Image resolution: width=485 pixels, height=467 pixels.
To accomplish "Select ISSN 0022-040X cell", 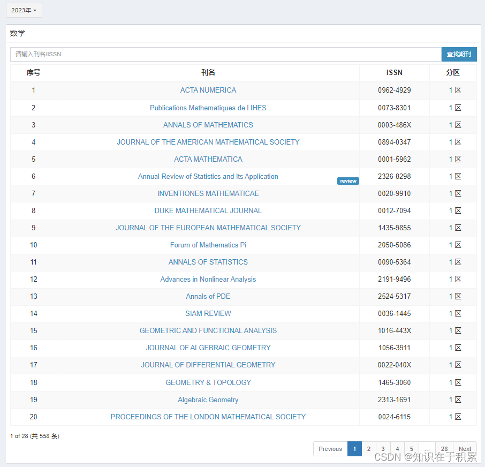I will click(395, 365).
